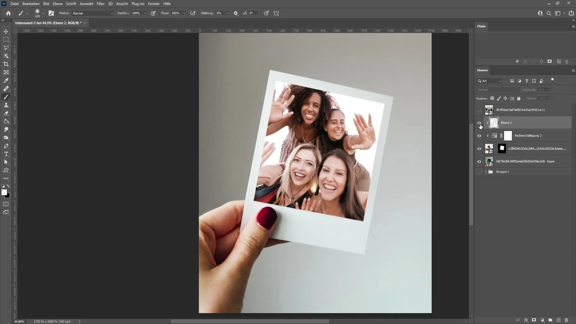This screenshot has width=576, height=324.
Task: Click the background color swatch
Action: (x=8, y=196)
